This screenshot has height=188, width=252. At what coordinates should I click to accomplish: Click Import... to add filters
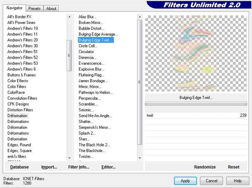pyautogui.click(x=49, y=167)
